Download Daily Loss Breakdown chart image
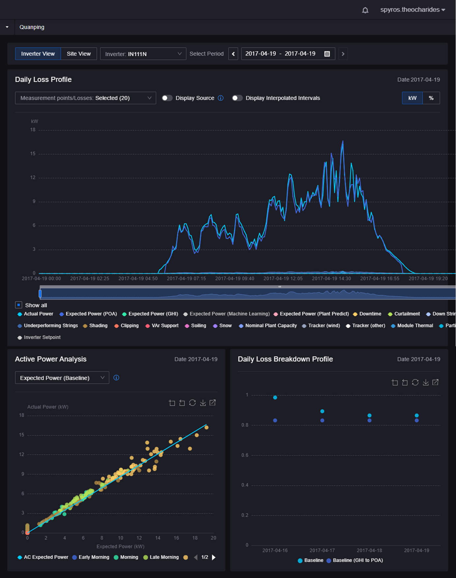 click(426, 382)
